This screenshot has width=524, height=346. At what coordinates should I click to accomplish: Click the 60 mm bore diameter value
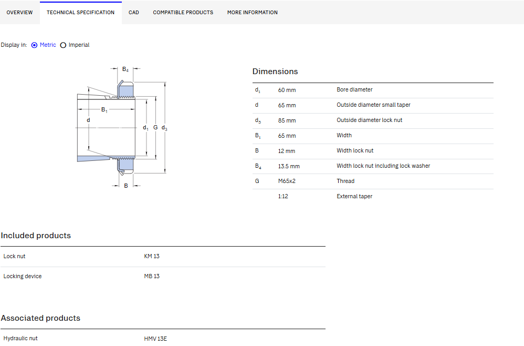(x=287, y=90)
